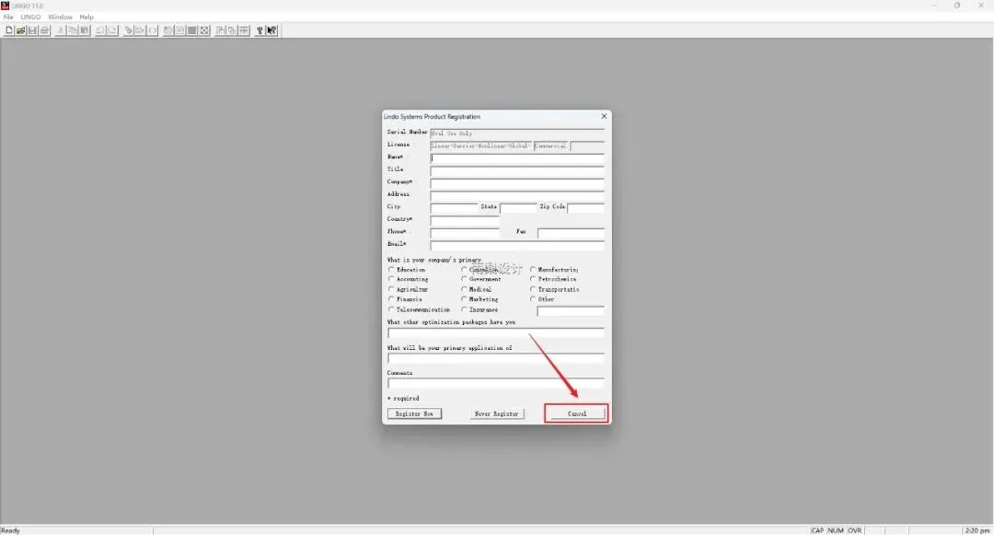Click the Cut (scissors) toolbar icon
Viewport: 994px width, 535px height.
click(61, 30)
